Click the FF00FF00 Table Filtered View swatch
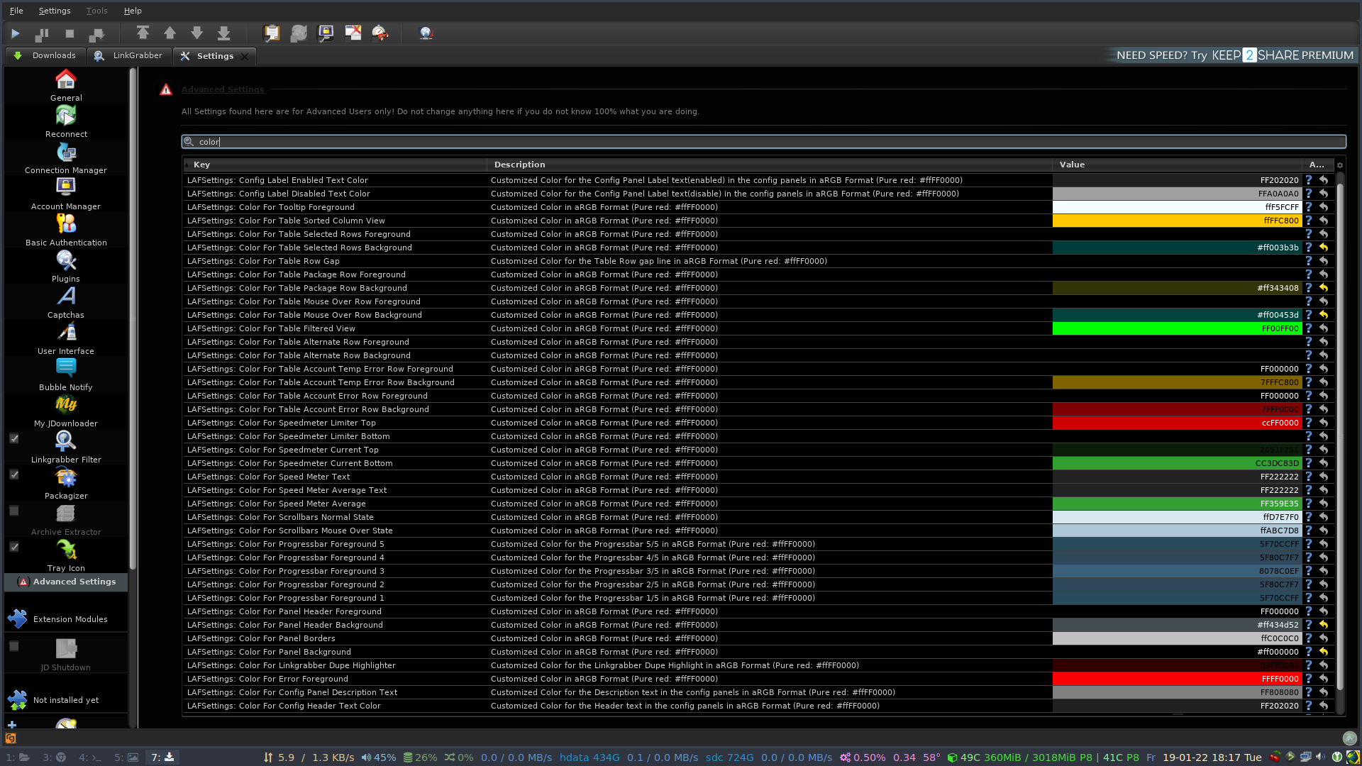 click(1178, 328)
